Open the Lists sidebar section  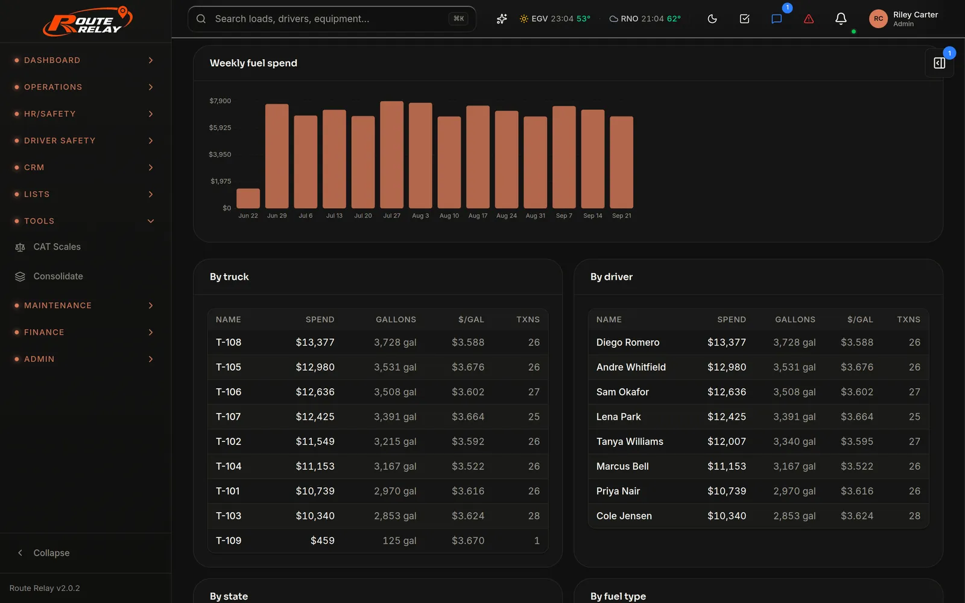click(x=85, y=194)
